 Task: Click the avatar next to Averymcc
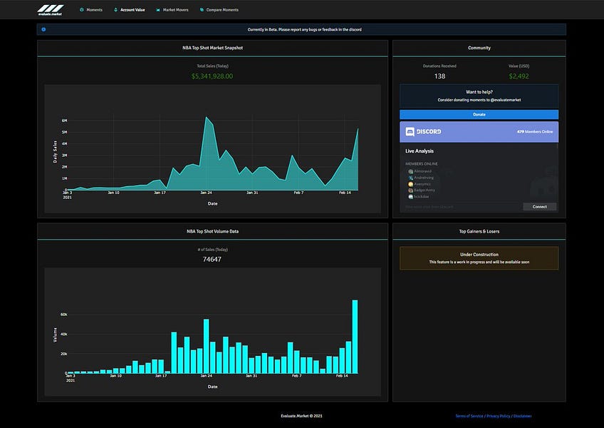tap(411, 184)
